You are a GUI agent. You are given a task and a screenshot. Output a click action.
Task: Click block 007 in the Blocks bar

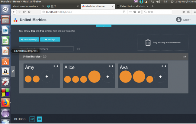32,119
